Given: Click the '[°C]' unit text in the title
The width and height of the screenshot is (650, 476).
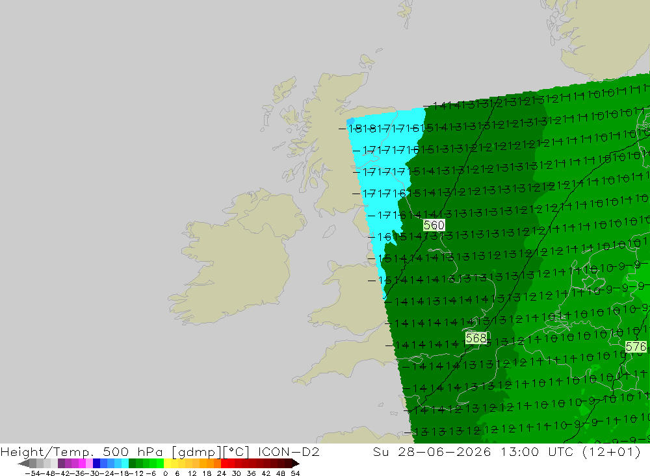Looking at the screenshot, I should click(236, 451).
